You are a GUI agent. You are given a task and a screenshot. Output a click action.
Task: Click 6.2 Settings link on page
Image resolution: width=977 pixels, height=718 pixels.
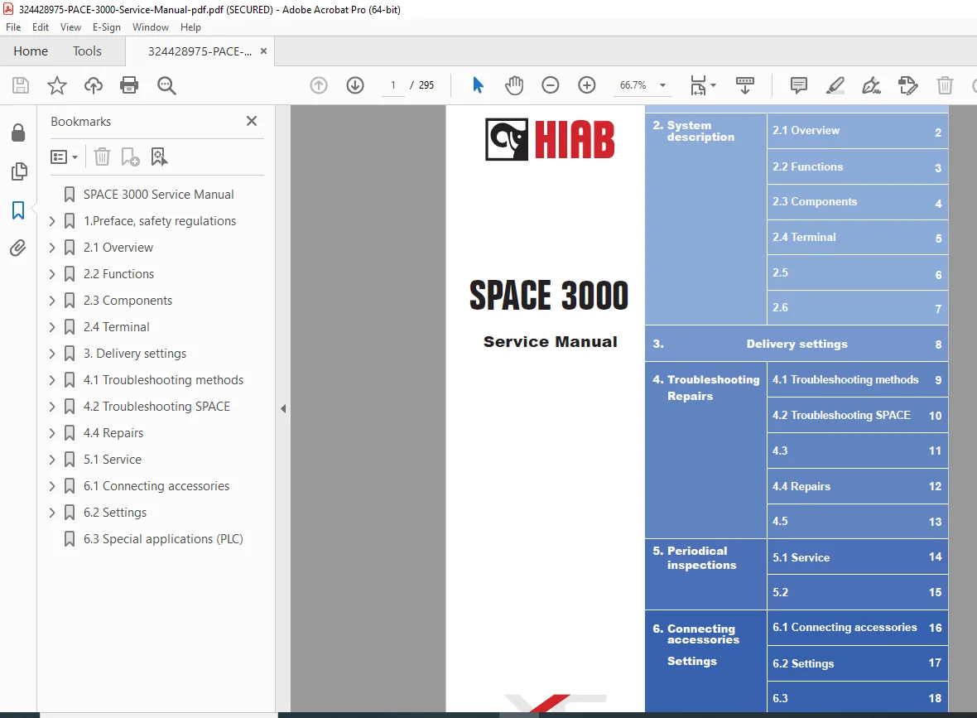[803, 664]
